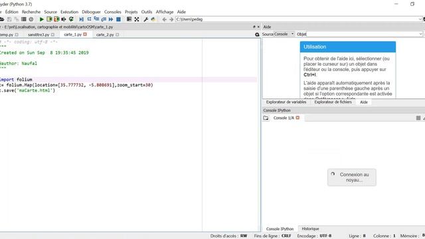This screenshot has height=239, width=425.
Task: Open Preferences wrench icon
Action: [x=146, y=19]
